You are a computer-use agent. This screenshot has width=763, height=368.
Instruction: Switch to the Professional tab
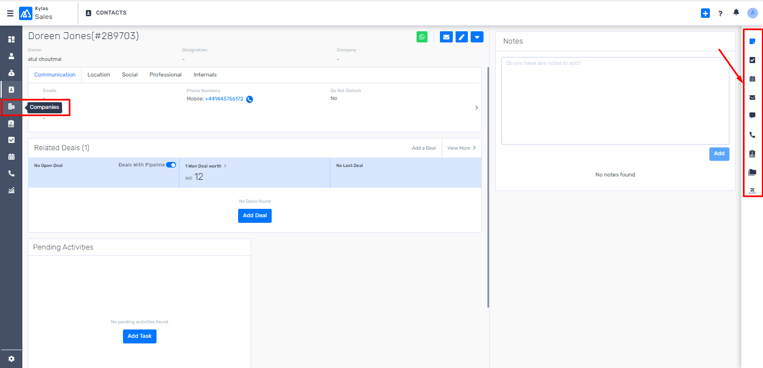point(165,75)
